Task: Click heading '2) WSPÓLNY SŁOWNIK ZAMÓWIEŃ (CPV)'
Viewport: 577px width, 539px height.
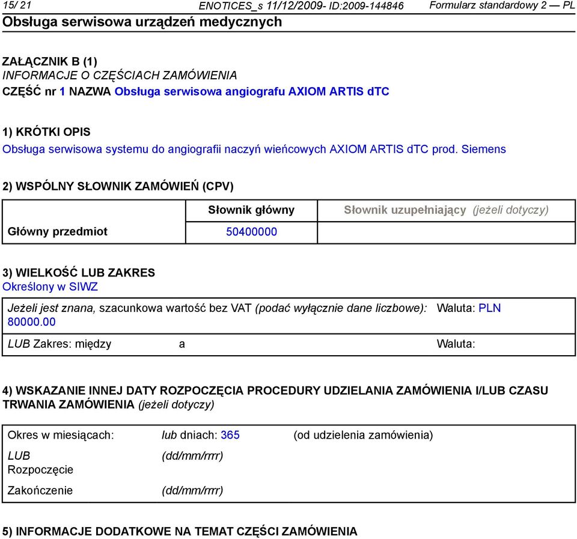Action: tap(118, 186)
